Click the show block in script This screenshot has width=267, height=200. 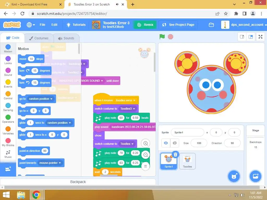(x=98, y=135)
